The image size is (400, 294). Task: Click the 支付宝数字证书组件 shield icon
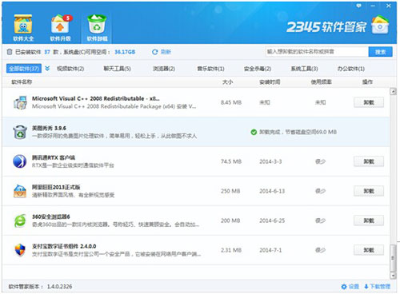click(20, 250)
